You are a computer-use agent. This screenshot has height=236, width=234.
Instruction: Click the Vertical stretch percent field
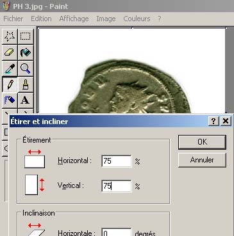pyautogui.click(x=117, y=186)
